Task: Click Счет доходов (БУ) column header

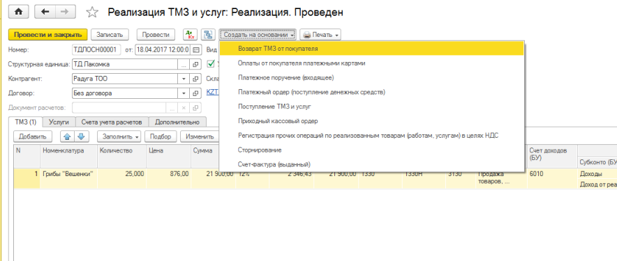Action: [x=552, y=156]
